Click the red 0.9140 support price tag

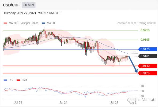[x=148, y=66]
